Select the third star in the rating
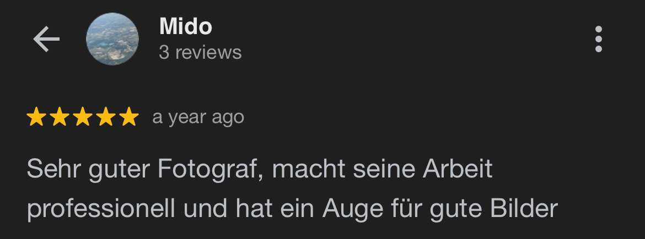 click(83, 116)
